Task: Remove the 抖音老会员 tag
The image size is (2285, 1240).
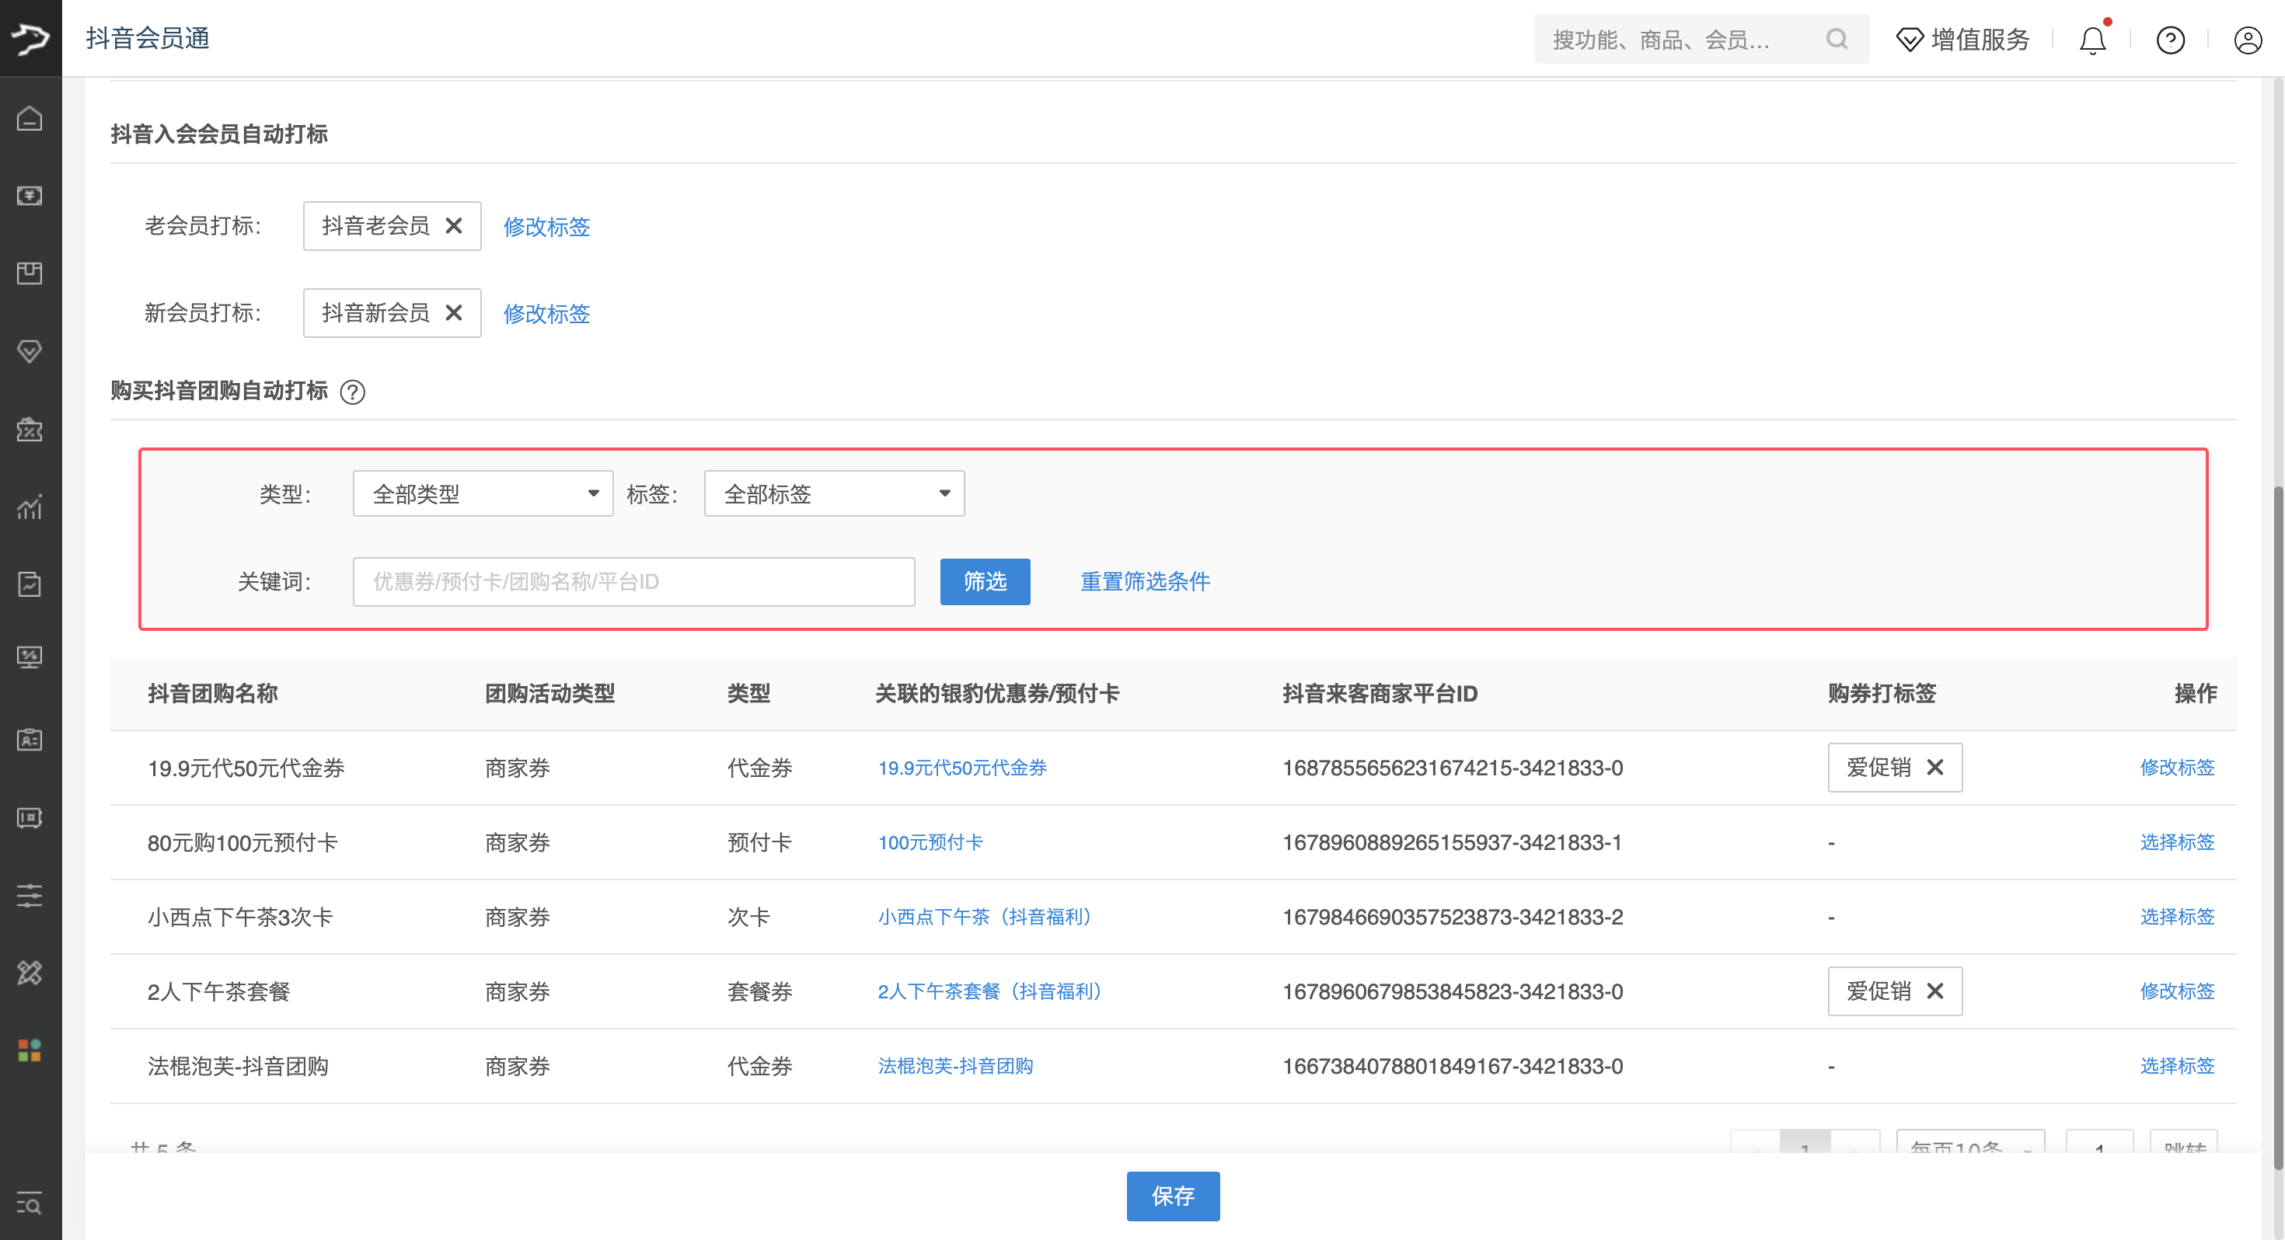Action: point(453,225)
